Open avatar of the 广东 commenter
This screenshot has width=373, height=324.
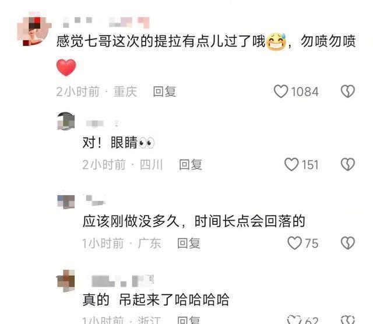[66, 200]
